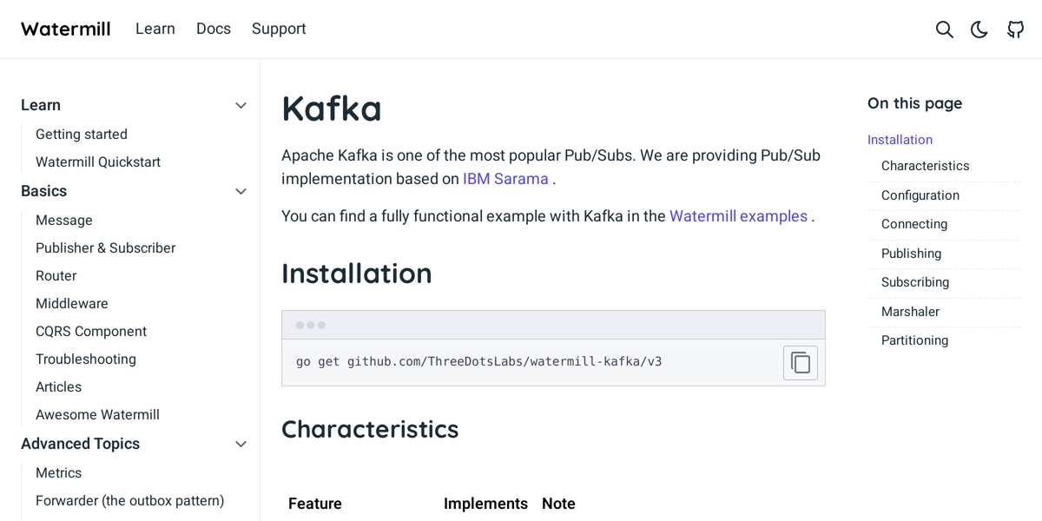Open the Publisher & Subscriber page
Viewport: 1042px width, 521px height.
click(105, 247)
